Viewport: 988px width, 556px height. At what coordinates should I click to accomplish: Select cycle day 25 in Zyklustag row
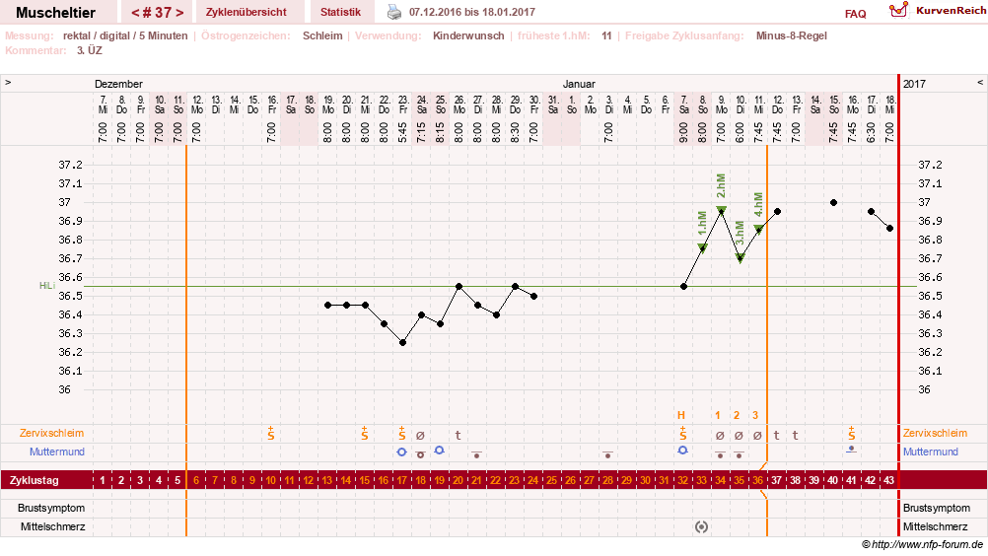click(x=551, y=480)
